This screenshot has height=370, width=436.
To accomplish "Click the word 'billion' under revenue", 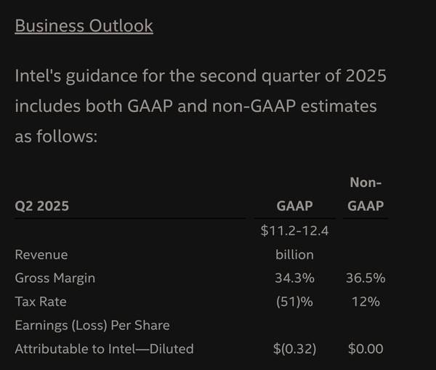I will (x=294, y=255).
